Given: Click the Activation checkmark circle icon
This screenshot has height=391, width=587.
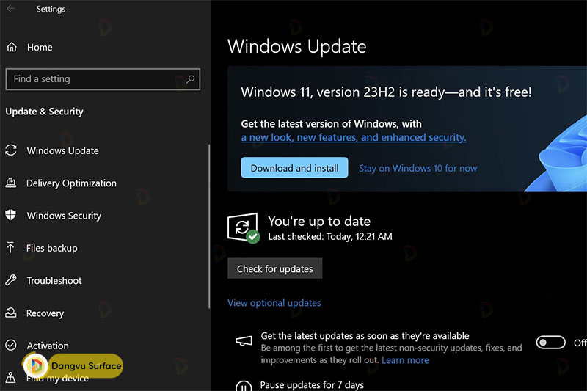Looking at the screenshot, I should (x=11, y=345).
